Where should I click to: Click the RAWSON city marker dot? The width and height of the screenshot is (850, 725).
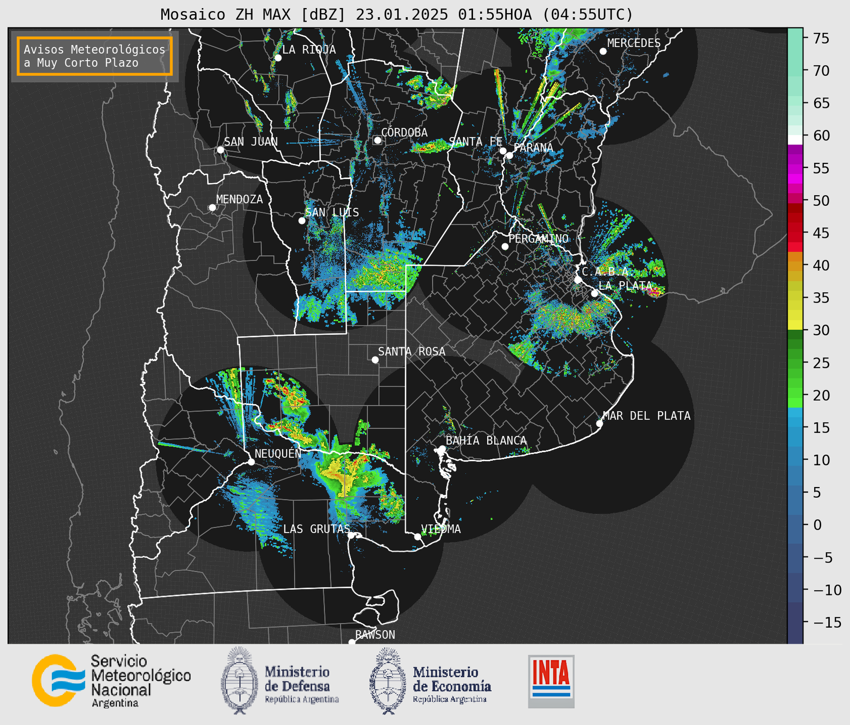coord(352,642)
